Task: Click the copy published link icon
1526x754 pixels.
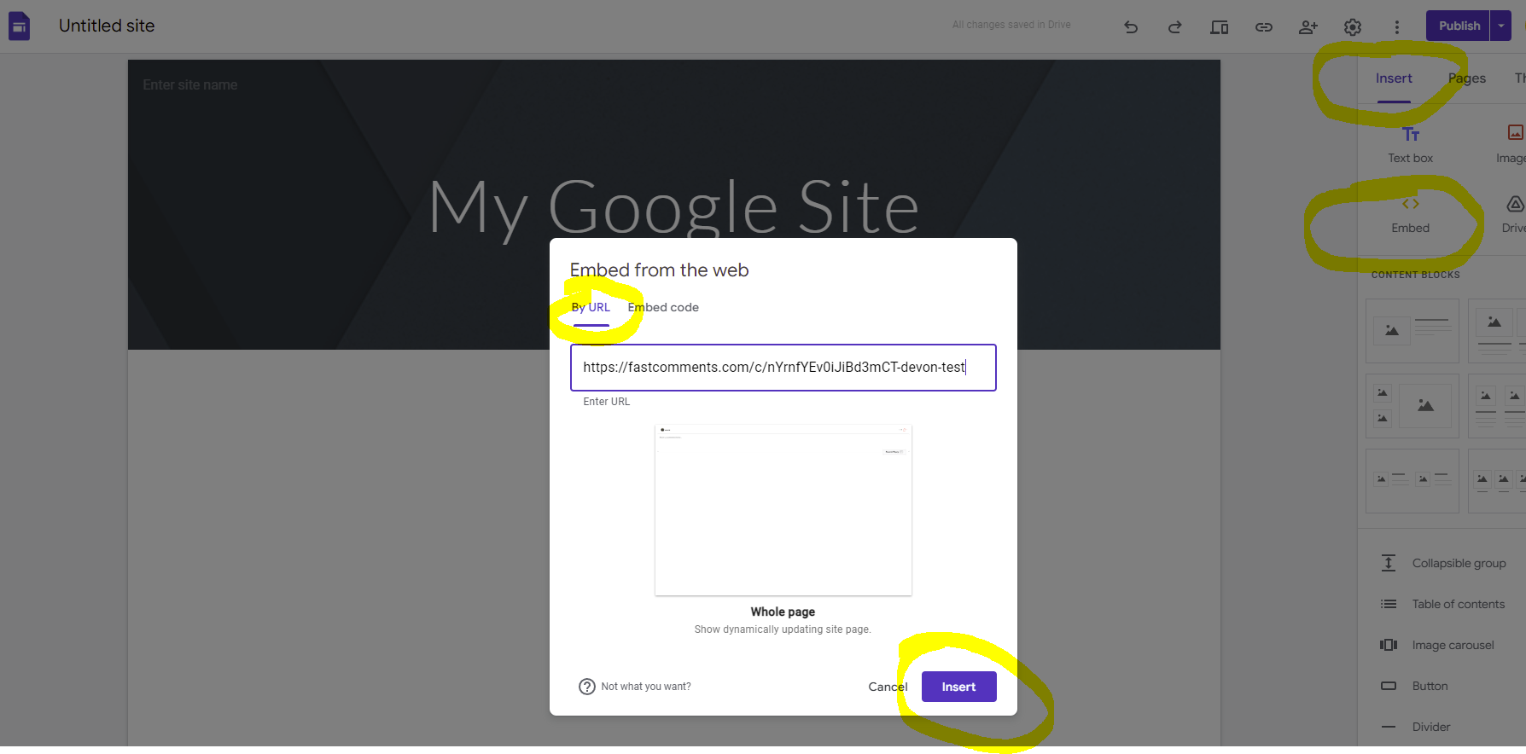Action: [1263, 27]
